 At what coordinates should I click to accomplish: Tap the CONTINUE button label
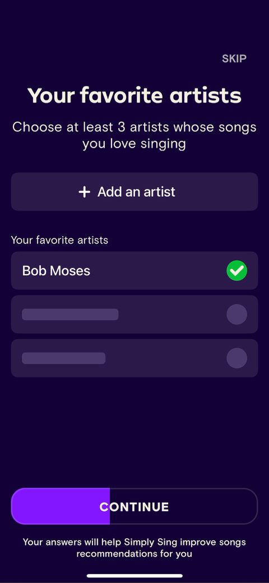[134, 507]
